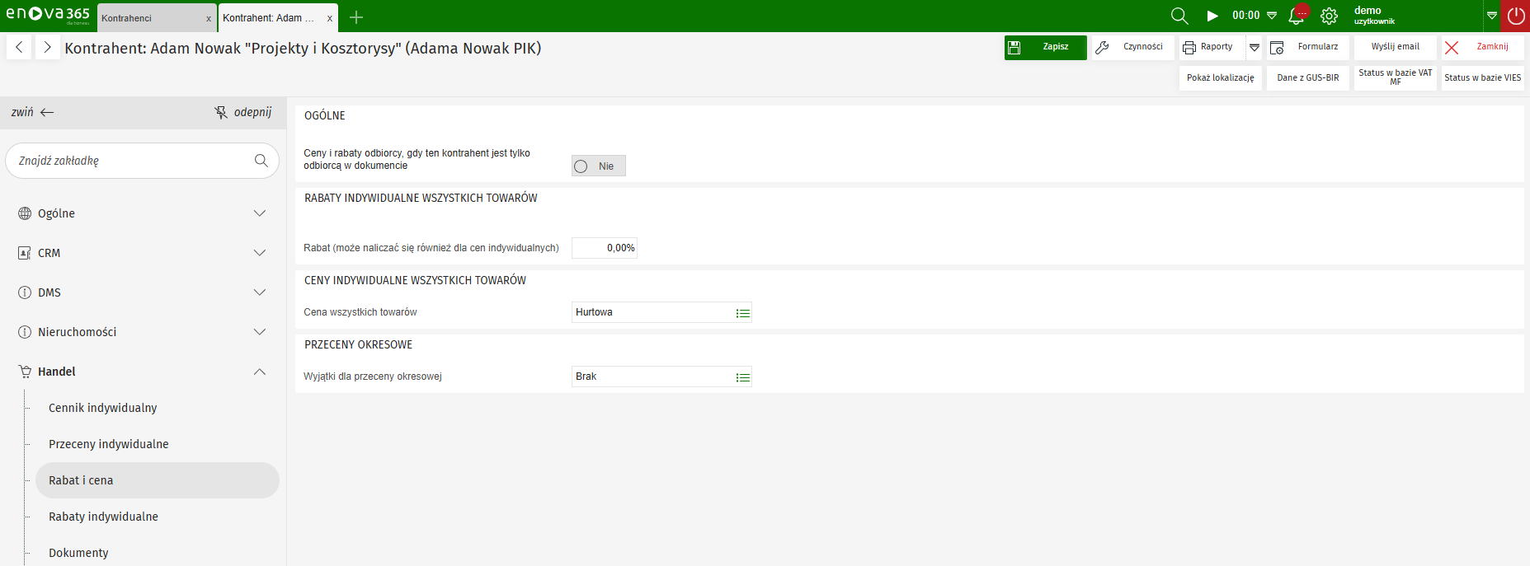
Task: Go to previous record arrow
Action: pyautogui.click(x=19, y=47)
